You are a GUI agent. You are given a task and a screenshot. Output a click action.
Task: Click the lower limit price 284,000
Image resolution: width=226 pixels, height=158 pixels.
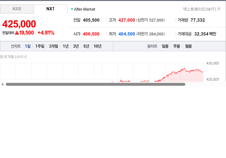click(156, 34)
